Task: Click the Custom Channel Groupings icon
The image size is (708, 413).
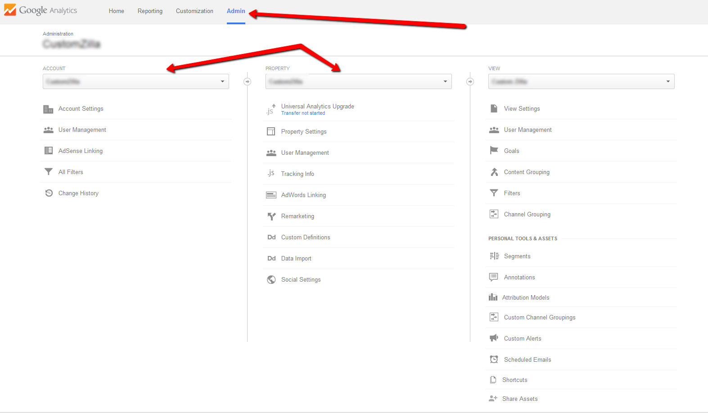Action: point(494,317)
